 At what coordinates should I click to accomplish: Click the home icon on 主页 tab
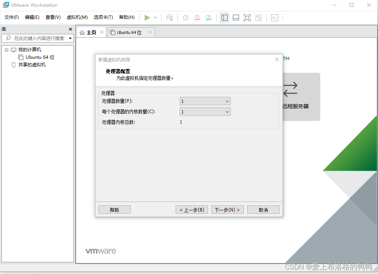click(82, 32)
